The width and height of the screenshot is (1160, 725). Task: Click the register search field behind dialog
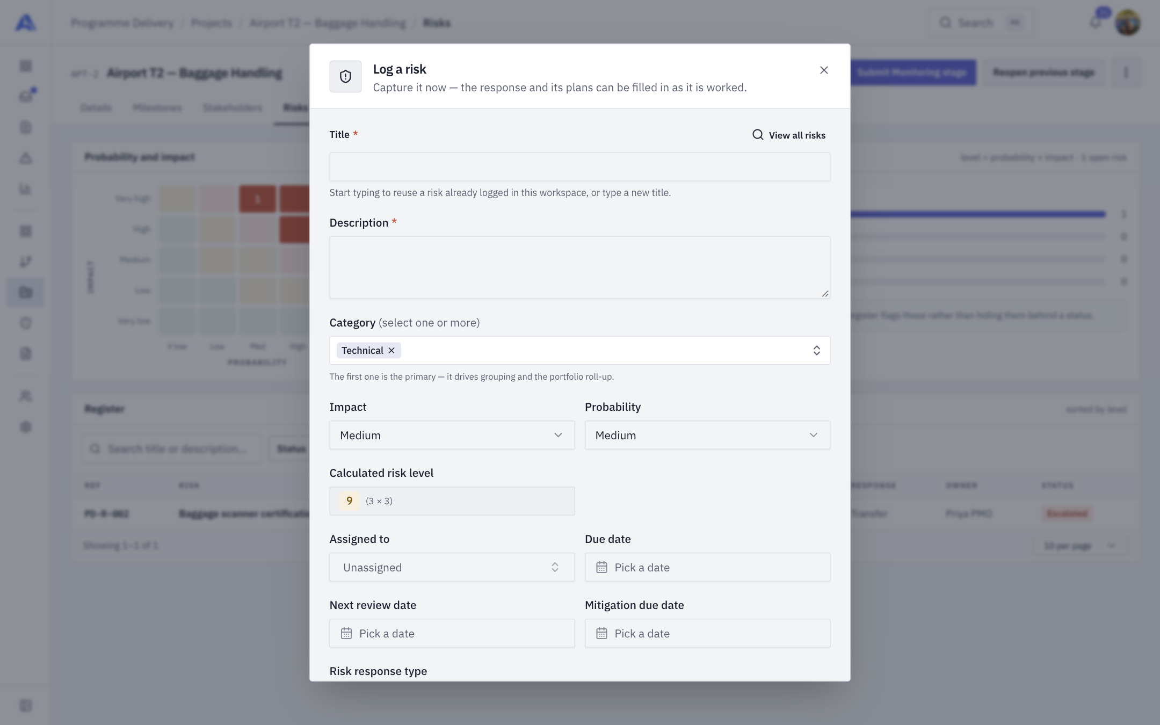[x=172, y=449]
